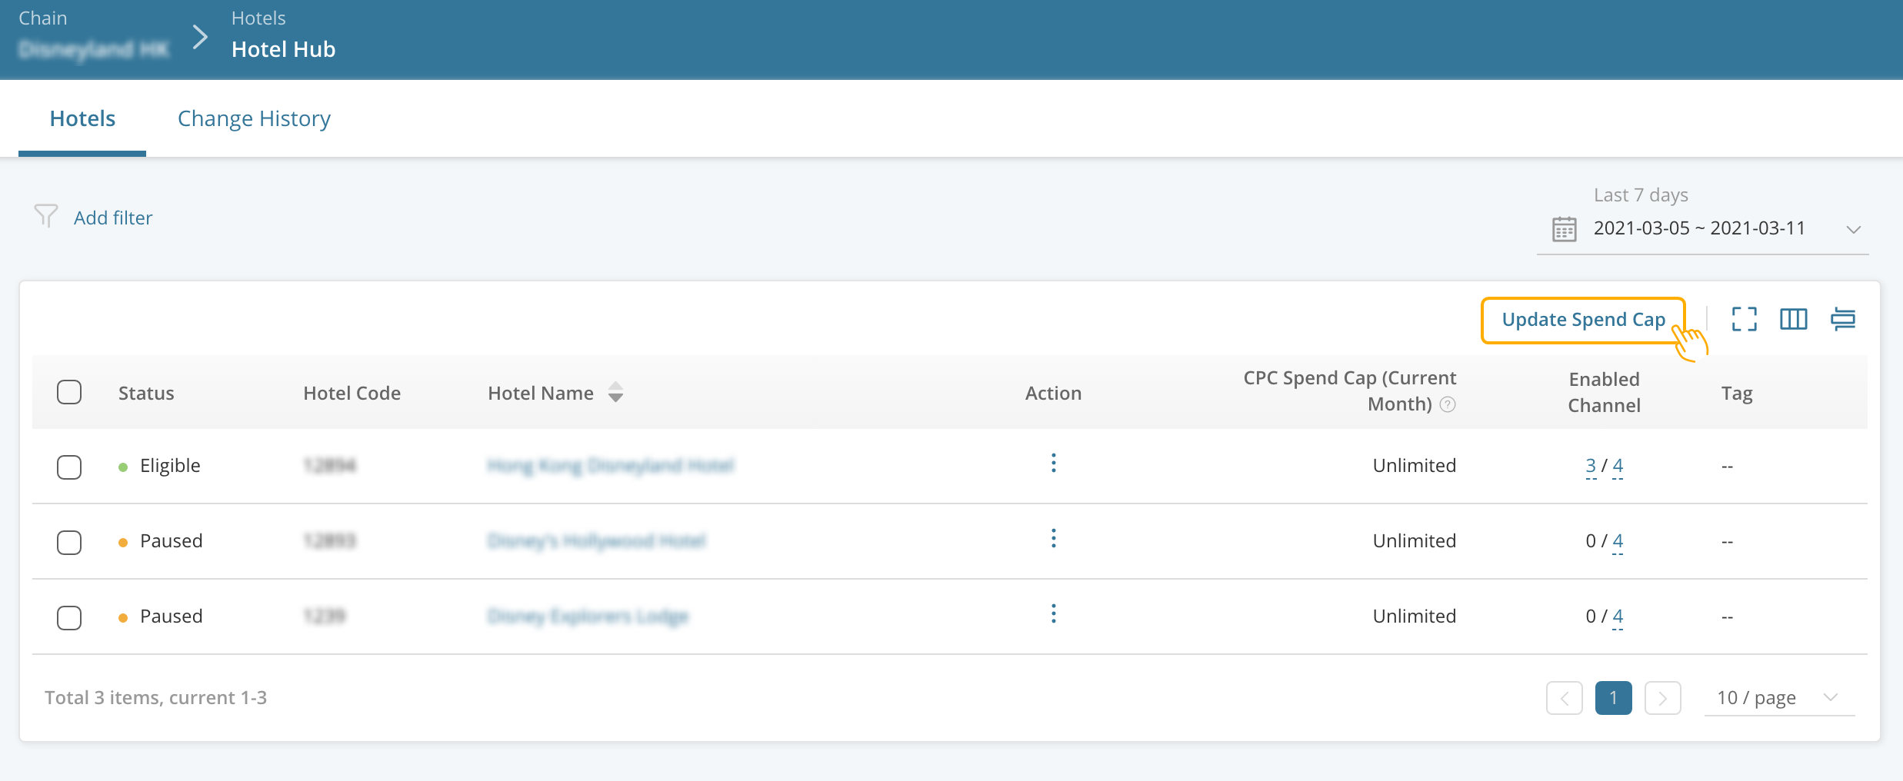
Task: Go to previous page arrow
Action: pyautogui.click(x=1564, y=698)
